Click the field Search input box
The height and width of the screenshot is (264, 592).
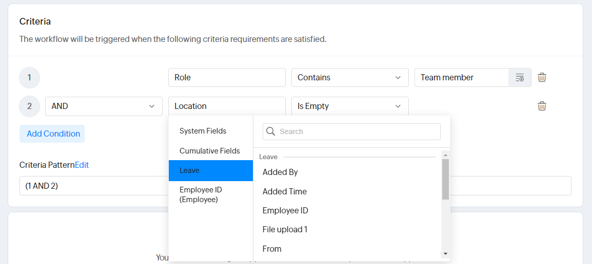point(357,131)
